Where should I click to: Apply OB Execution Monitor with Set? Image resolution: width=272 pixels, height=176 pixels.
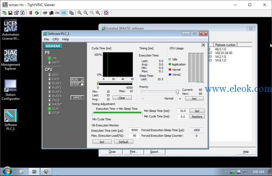coord(102,142)
